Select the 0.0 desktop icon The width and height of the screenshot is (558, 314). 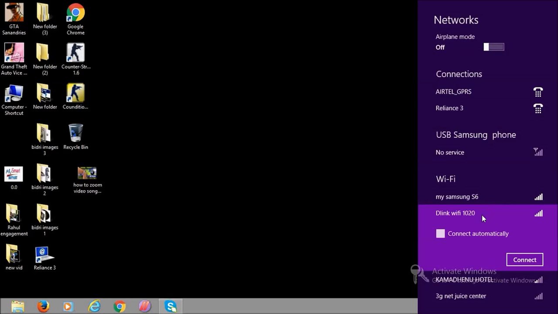click(14, 177)
